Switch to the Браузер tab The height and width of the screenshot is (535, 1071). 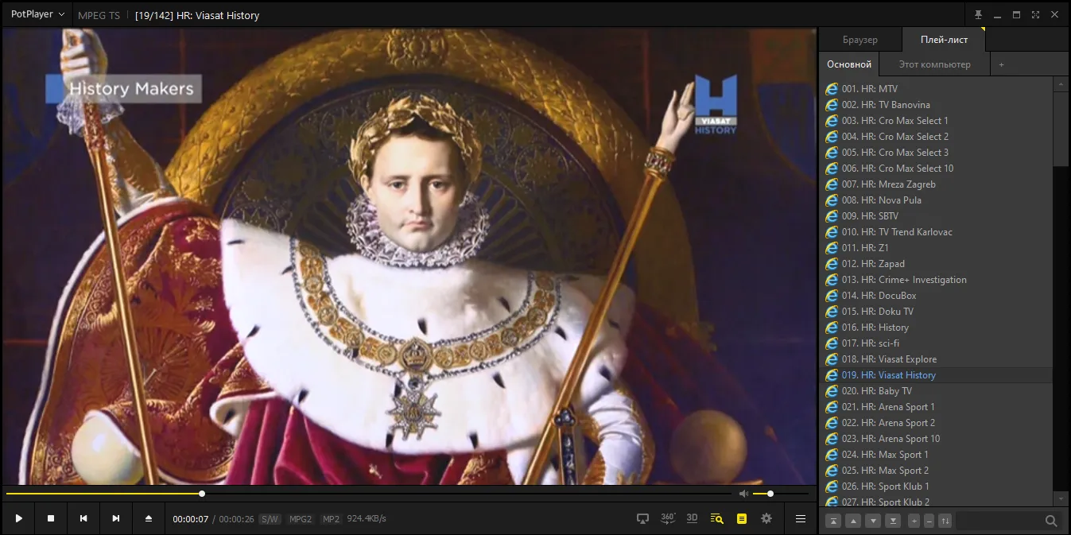pos(860,40)
